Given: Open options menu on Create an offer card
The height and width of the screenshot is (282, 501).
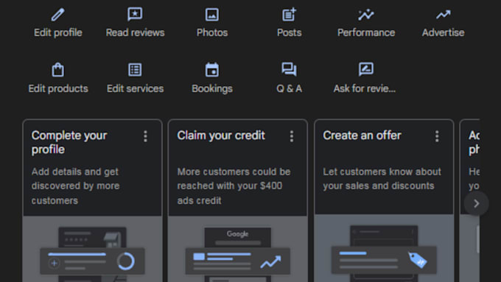Looking at the screenshot, I should 437,136.
